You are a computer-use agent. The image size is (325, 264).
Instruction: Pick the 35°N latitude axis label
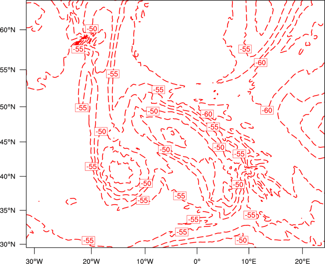(x=8, y=210)
